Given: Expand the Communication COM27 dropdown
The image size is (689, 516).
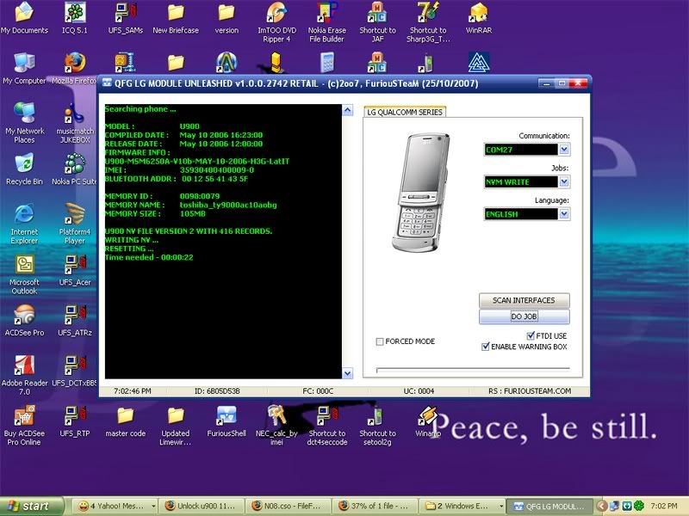Looking at the screenshot, I should [x=564, y=150].
